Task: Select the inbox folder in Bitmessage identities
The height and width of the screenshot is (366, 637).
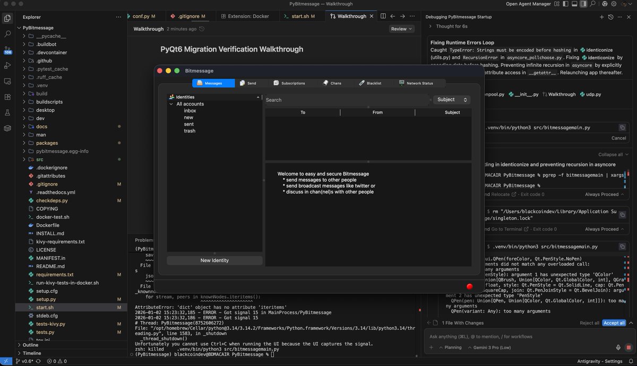Action: 190,111
